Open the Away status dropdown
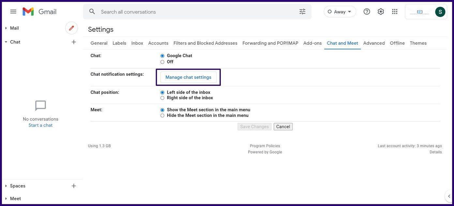This screenshot has height=206, width=454. pyautogui.click(x=340, y=12)
